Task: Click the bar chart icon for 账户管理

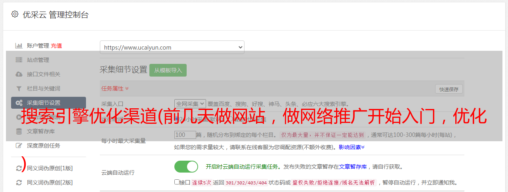Action: pyautogui.click(x=19, y=46)
